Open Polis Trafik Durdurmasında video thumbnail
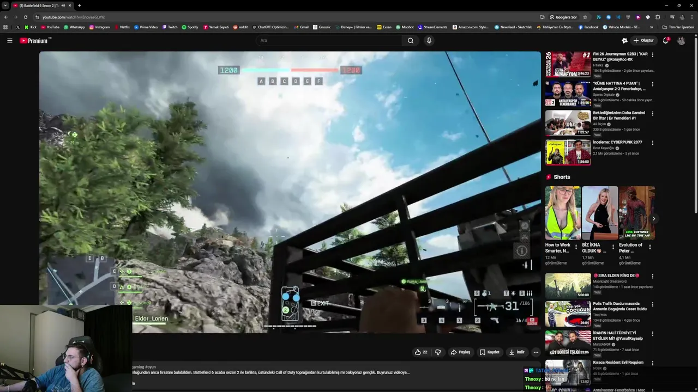 568,314
